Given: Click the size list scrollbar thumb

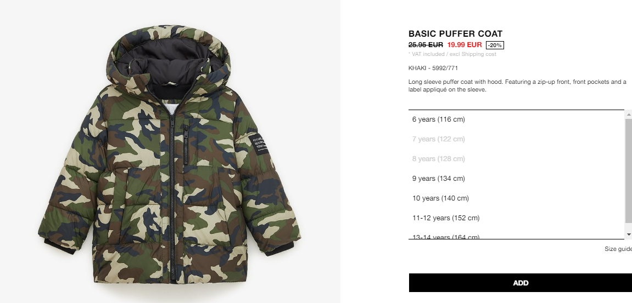Looking at the screenshot, I should (628, 170).
